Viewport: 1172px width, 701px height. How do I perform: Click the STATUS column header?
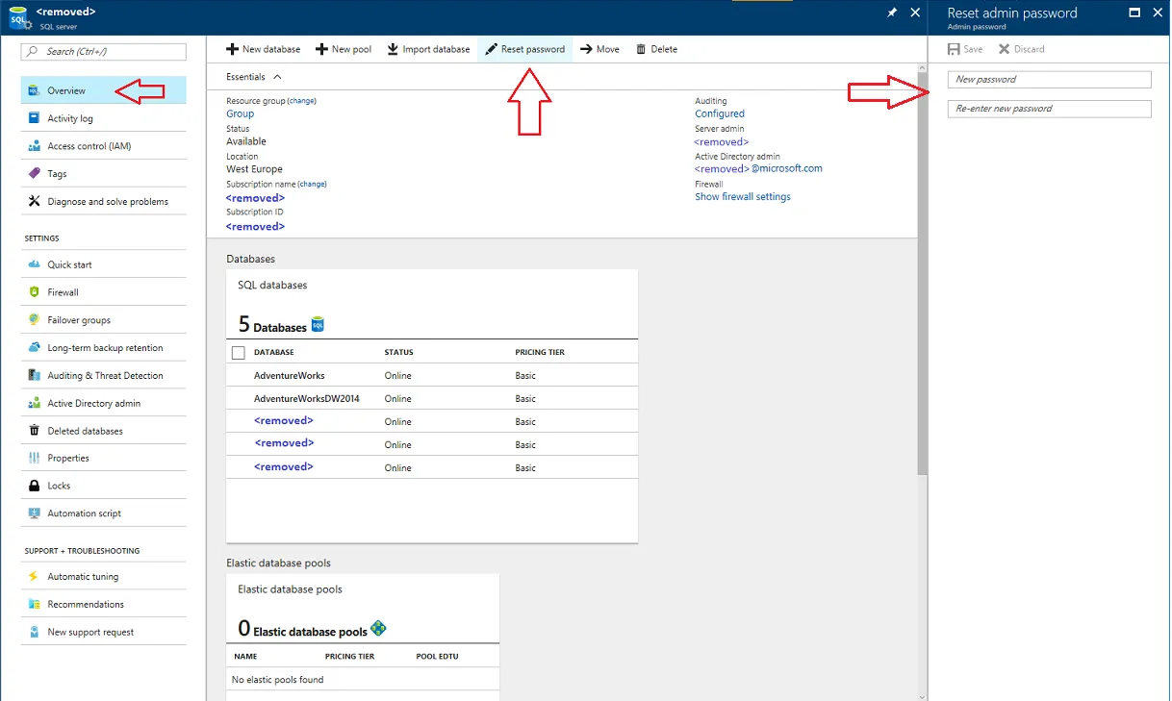[399, 352]
